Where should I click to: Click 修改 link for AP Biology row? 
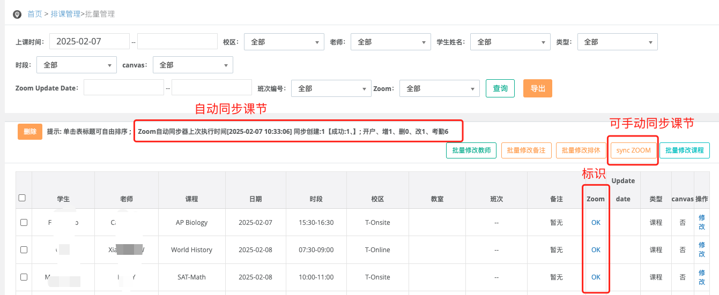(701, 222)
